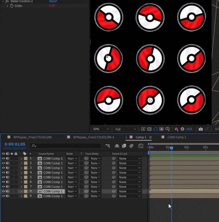Hide layer 2 with eye toggle
Image resolution: width=219 pixels, height=222 pixels.
pyautogui.click(x=3, y=163)
